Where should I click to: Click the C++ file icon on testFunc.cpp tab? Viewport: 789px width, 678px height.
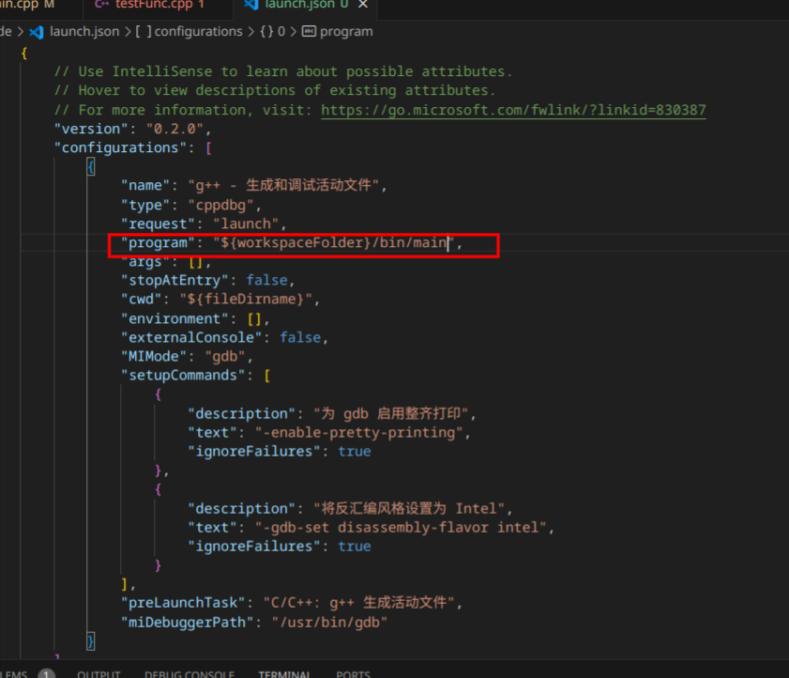pyautogui.click(x=102, y=5)
